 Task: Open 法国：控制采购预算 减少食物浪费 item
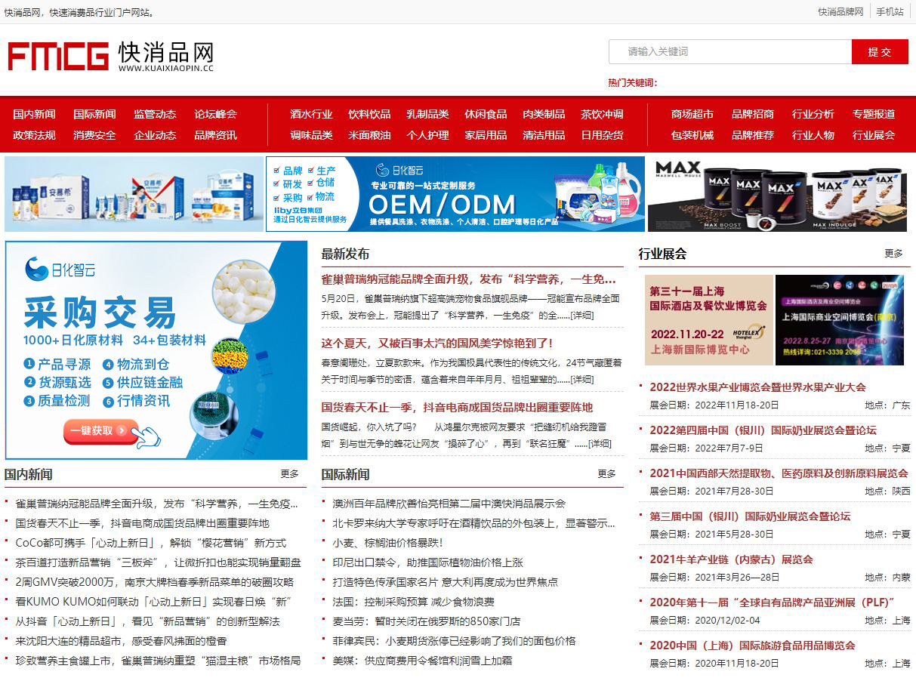[x=413, y=602]
